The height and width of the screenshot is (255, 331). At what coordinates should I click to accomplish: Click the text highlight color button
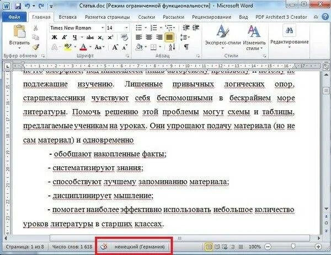point(68,47)
